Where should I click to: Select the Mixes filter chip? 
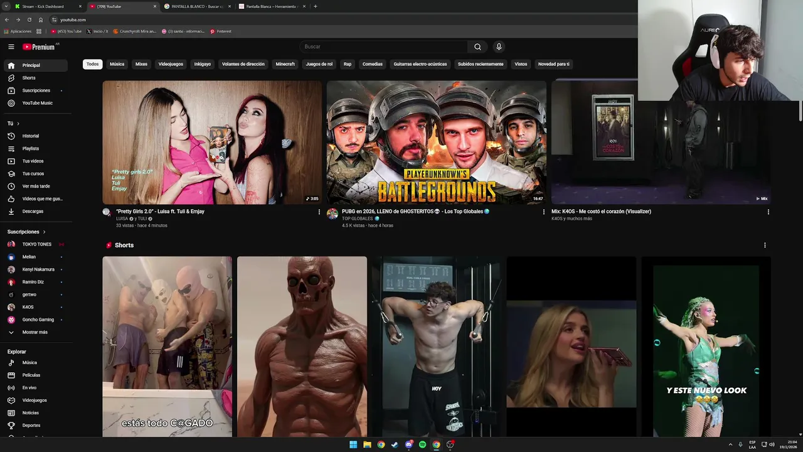[141, 64]
